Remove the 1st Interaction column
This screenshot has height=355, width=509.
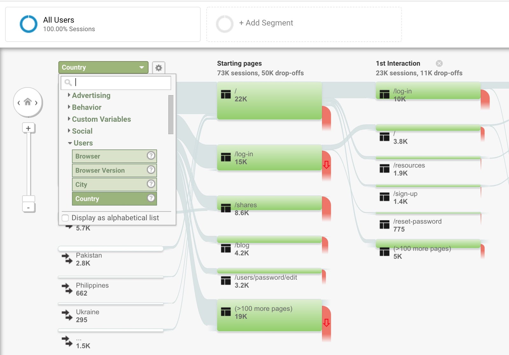pyautogui.click(x=439, y=64)
